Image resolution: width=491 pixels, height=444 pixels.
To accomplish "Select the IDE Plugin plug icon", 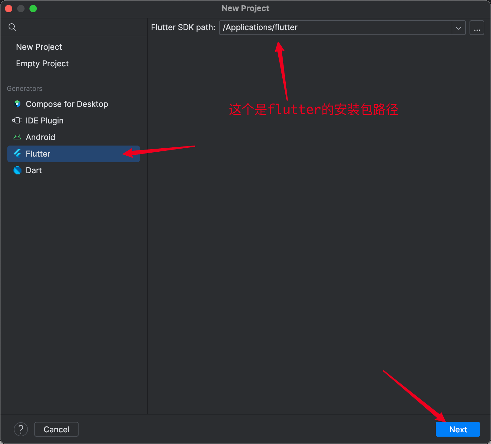I will point(17,120).
